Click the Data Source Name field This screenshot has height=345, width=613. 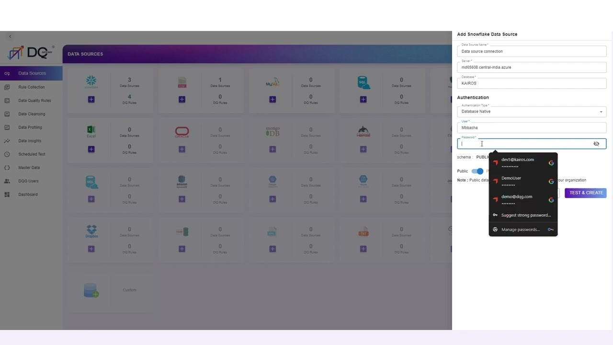[x=532, y=51]
